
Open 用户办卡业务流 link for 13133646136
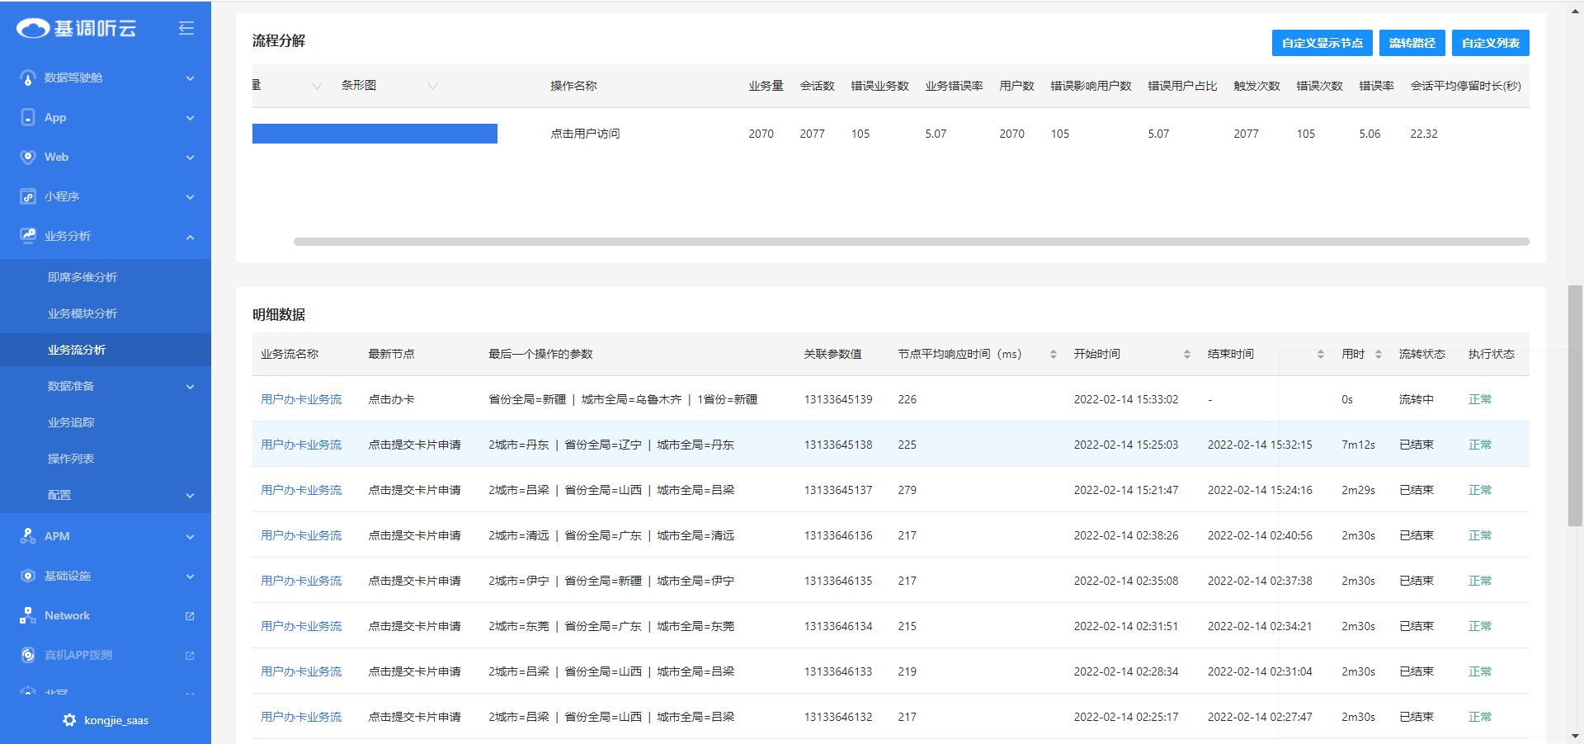(301, 535)
